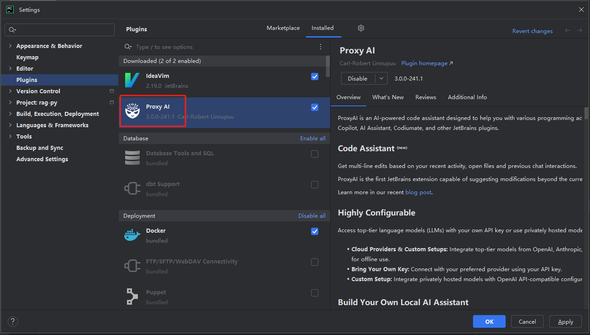590x335 pixels.
Task: Expand the Version Control section
Action: point(10,91)
